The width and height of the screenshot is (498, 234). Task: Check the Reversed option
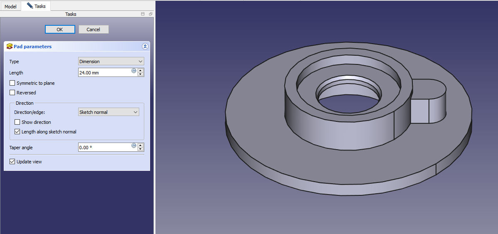click(x=12, y=93)
